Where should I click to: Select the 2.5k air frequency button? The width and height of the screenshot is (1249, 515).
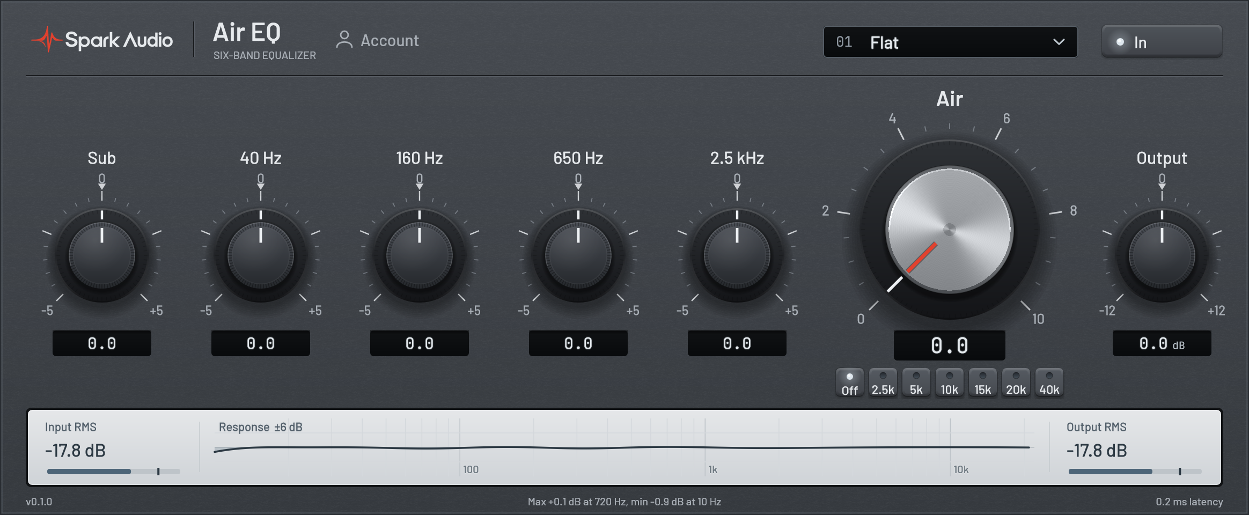point(883,383)
